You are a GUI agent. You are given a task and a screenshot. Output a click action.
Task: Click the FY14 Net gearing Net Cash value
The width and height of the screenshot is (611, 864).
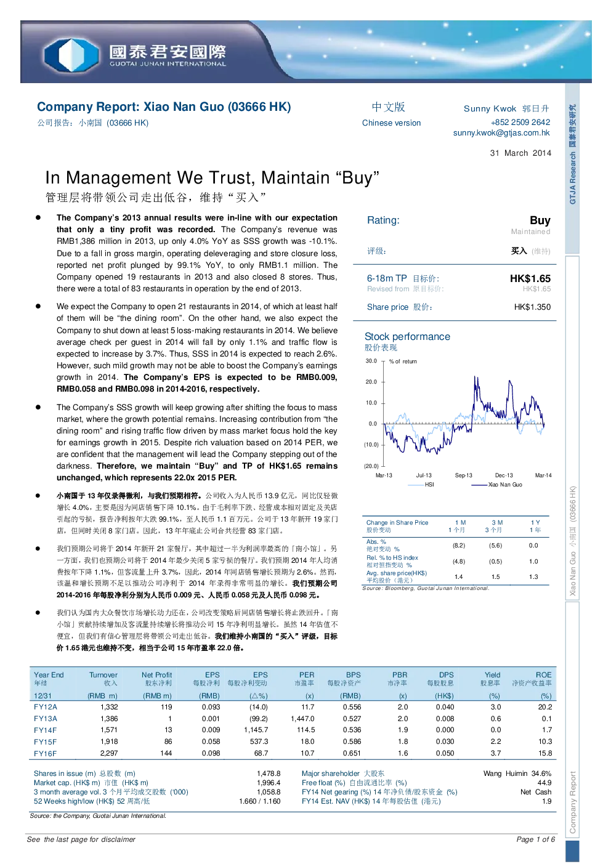[x=536, y=792]
